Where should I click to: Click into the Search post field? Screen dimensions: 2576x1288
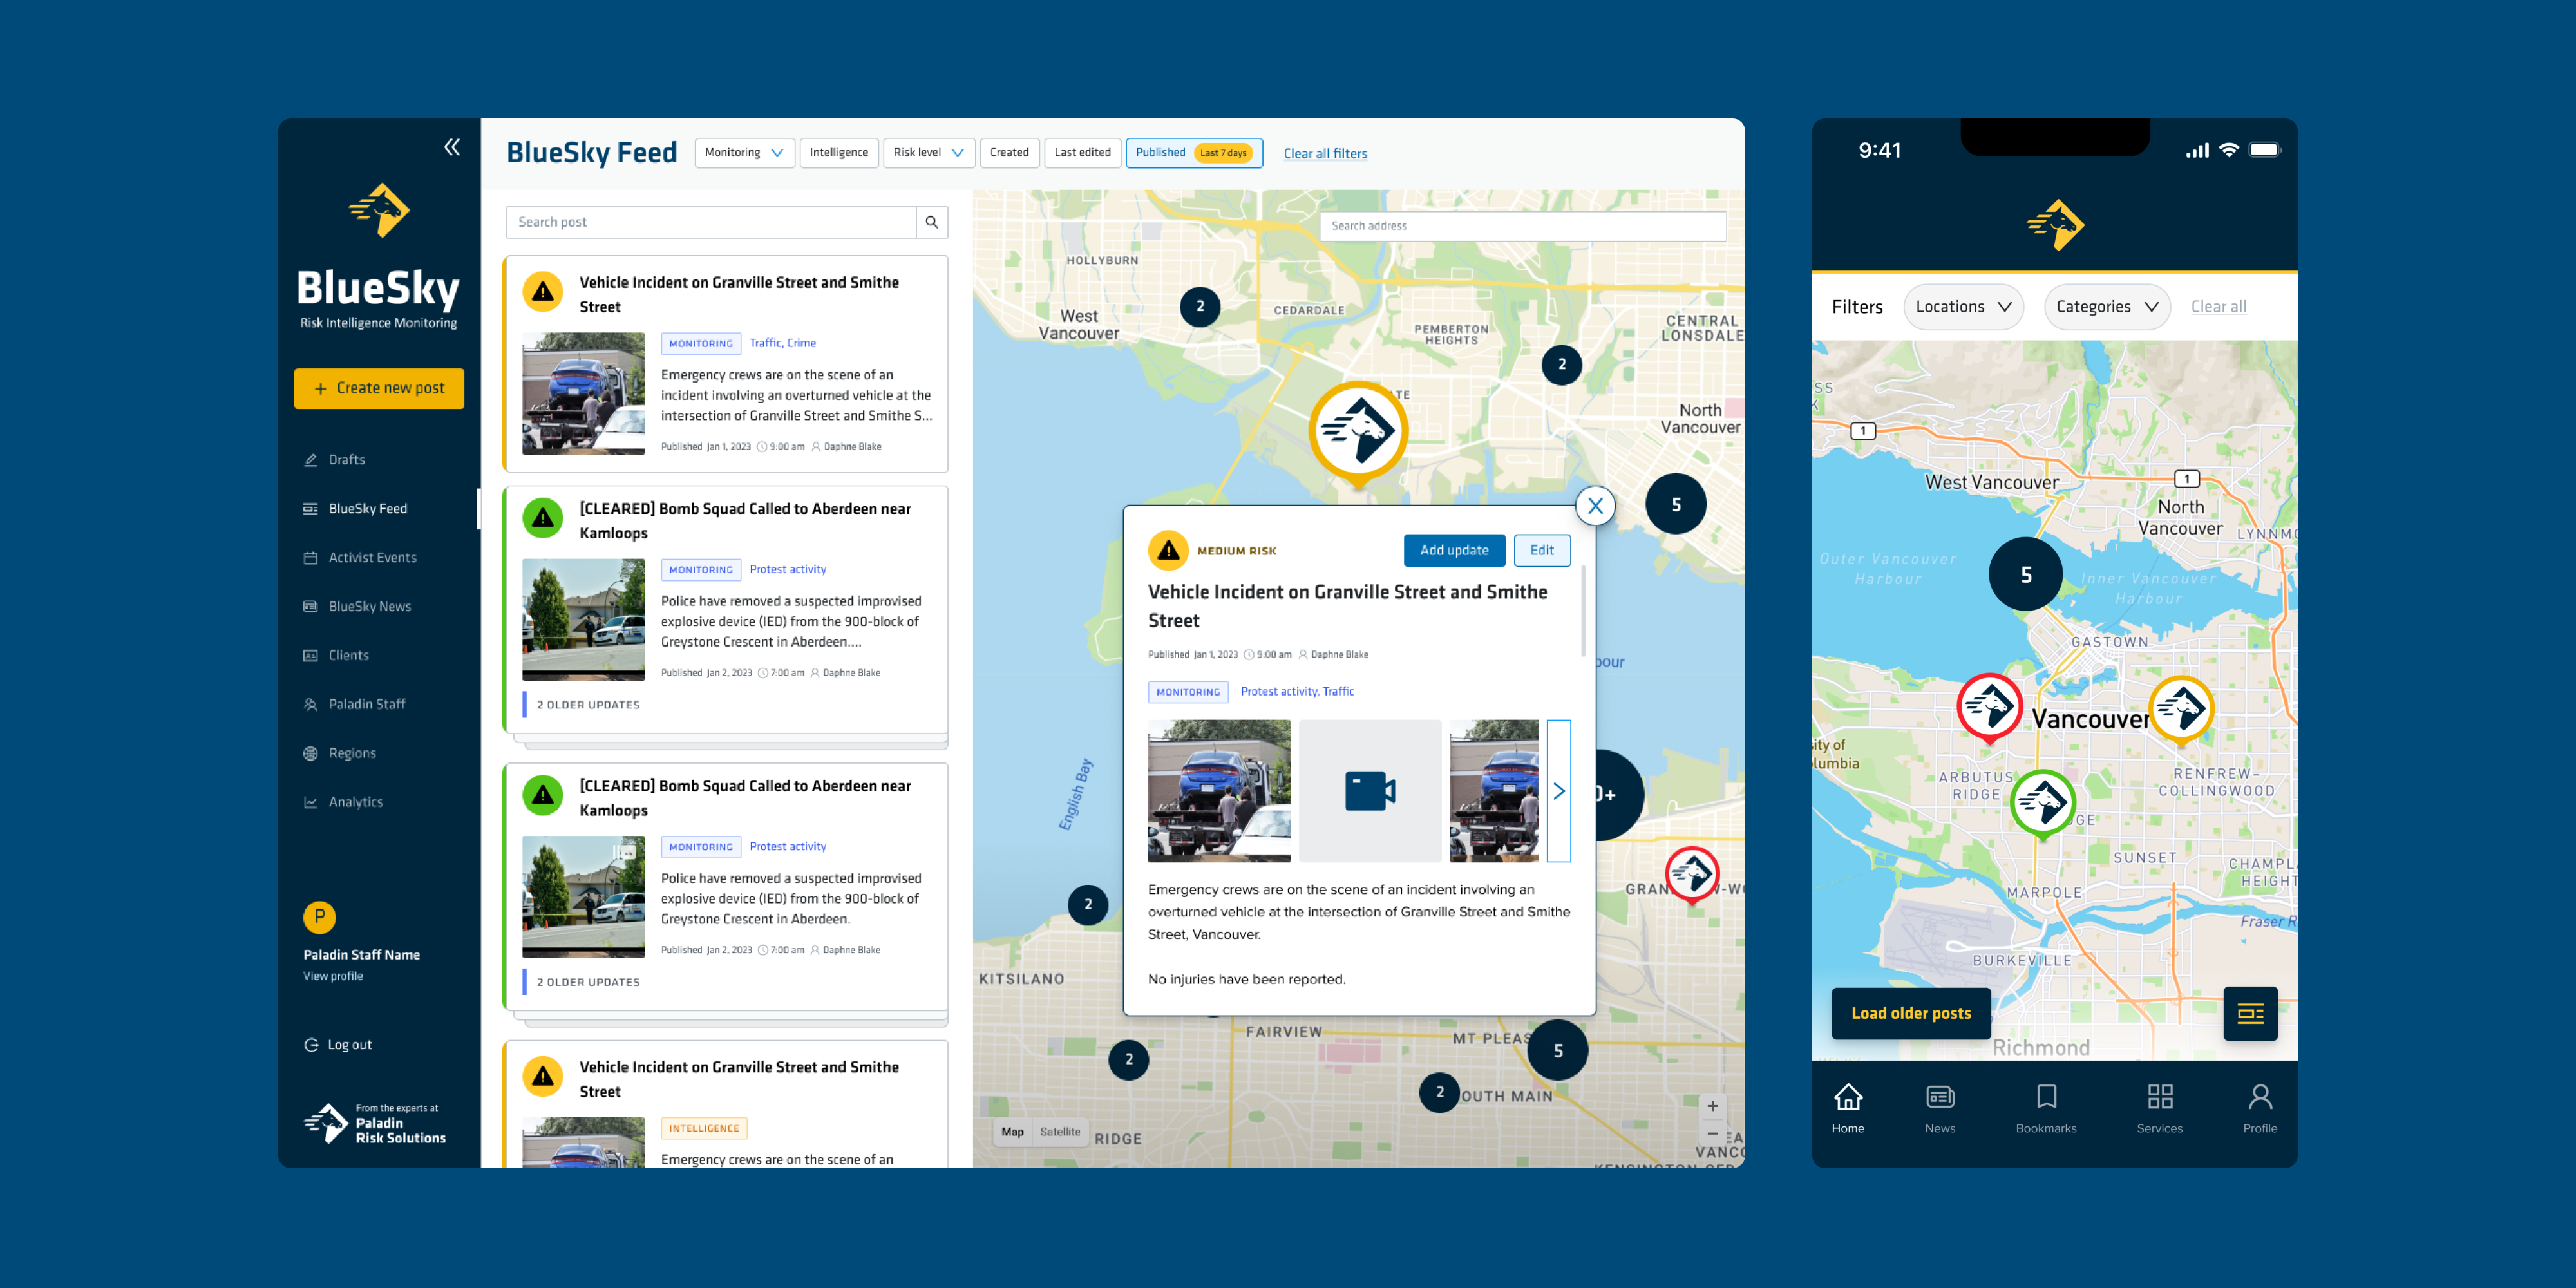pos(711,222)
